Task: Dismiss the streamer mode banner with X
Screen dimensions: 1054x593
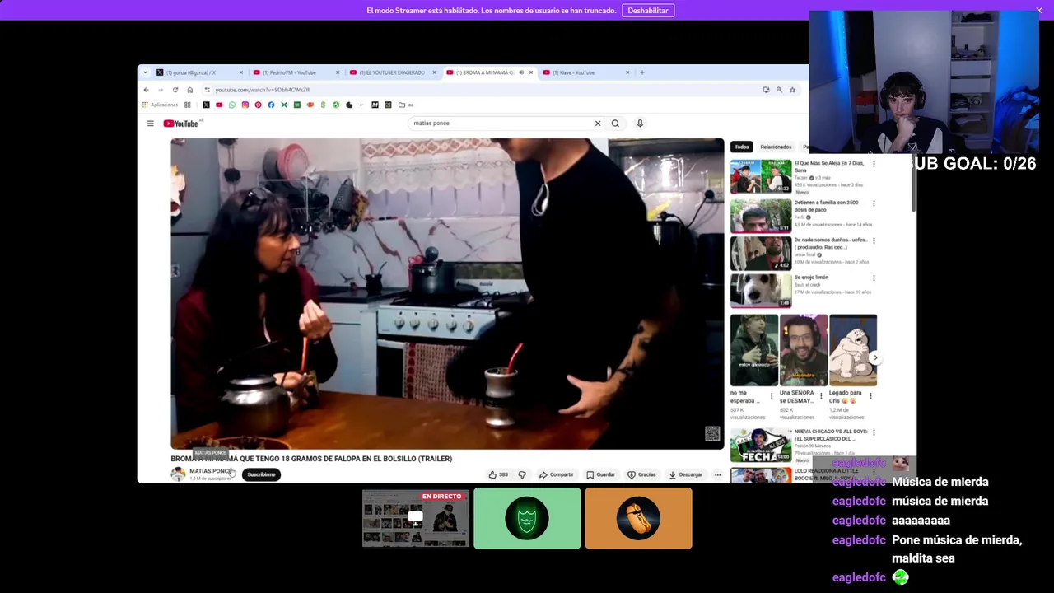Action: [1039, 11]
